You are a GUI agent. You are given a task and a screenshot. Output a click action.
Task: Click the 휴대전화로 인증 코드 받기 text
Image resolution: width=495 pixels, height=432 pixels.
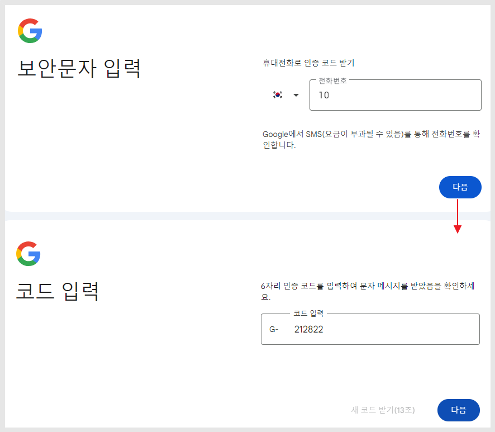[308, 63]
